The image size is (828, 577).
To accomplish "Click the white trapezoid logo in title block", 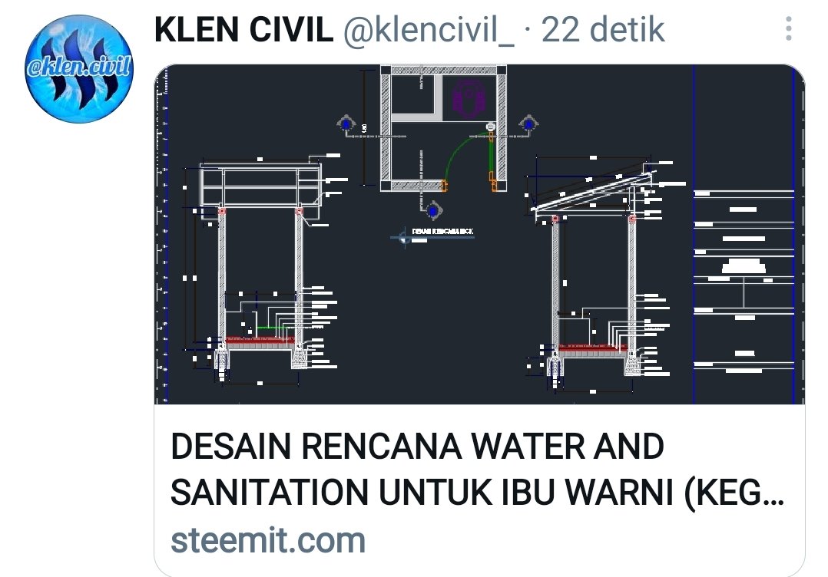I will click(744, 265).
